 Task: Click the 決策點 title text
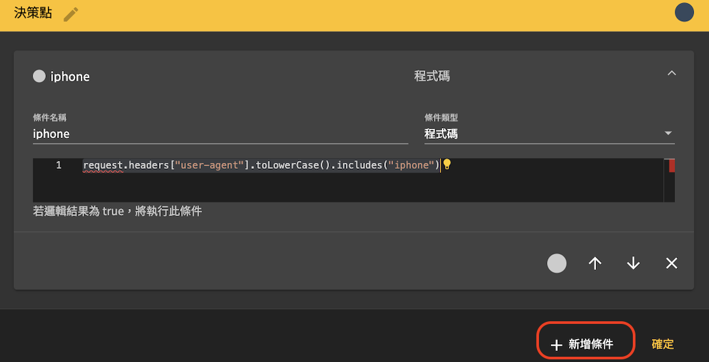(x=33, y=13)
